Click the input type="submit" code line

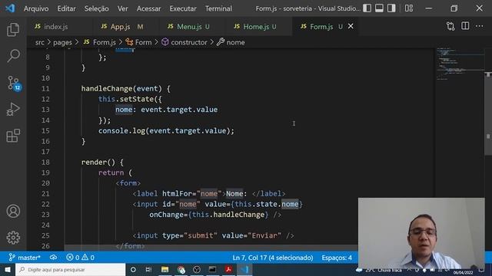tap(213, 235)
